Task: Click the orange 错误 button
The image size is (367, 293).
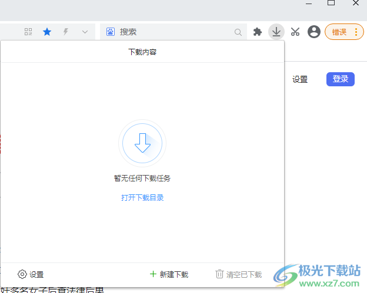Action: 339,32
